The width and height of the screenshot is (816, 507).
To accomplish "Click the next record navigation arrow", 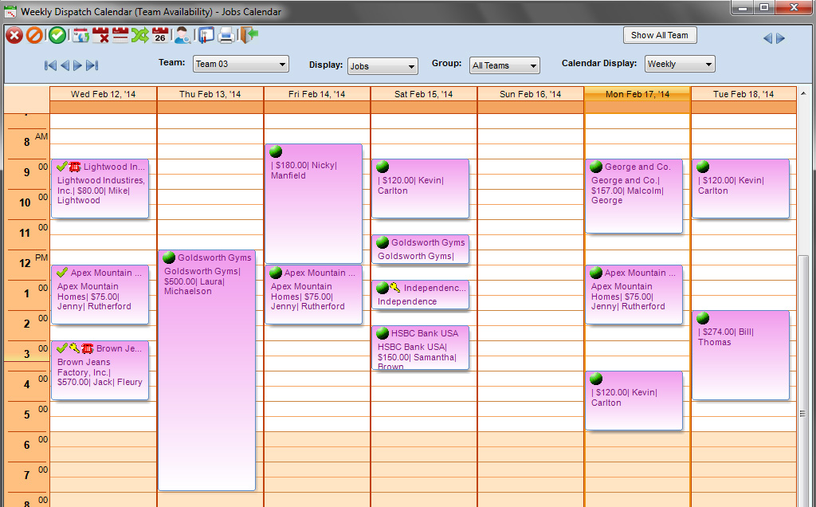I will 77,65.
